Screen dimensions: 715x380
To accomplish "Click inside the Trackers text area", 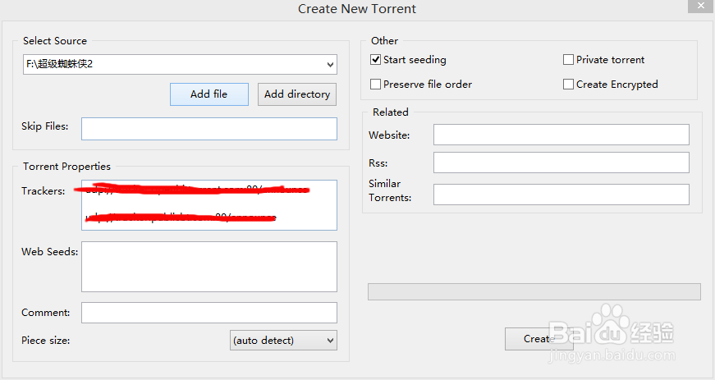I will pos(209,205).
